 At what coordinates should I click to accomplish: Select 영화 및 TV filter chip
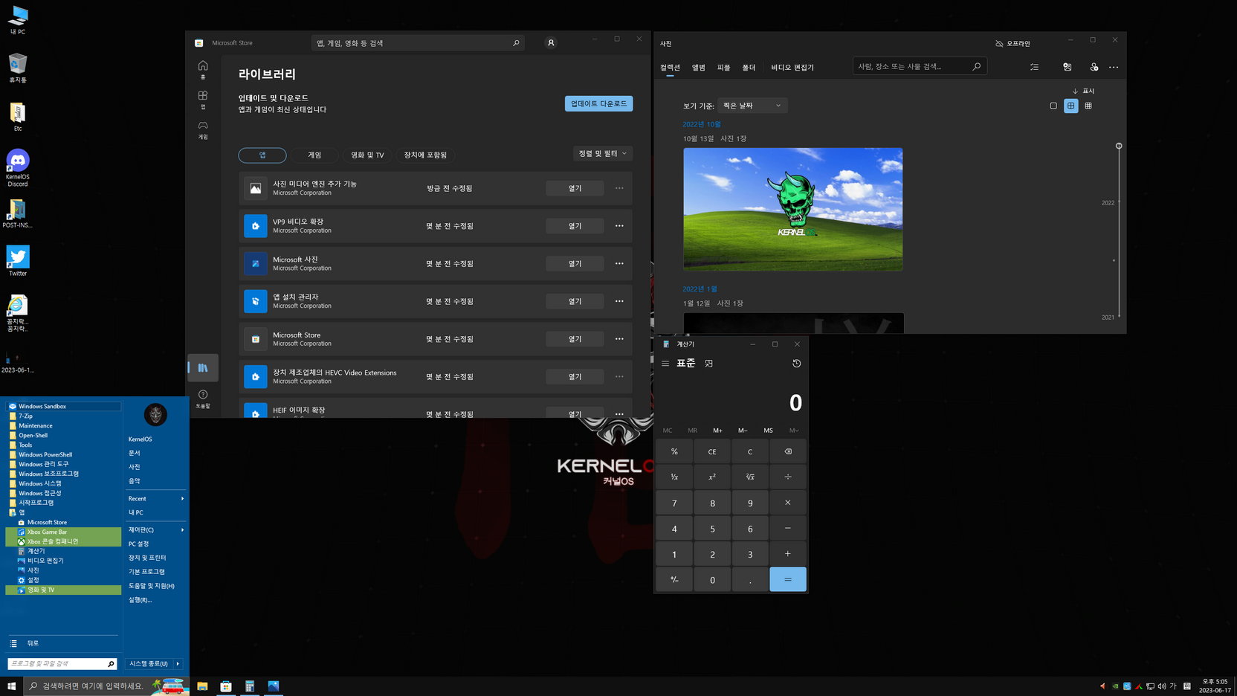pyautogui.click(x=367, y=155)
